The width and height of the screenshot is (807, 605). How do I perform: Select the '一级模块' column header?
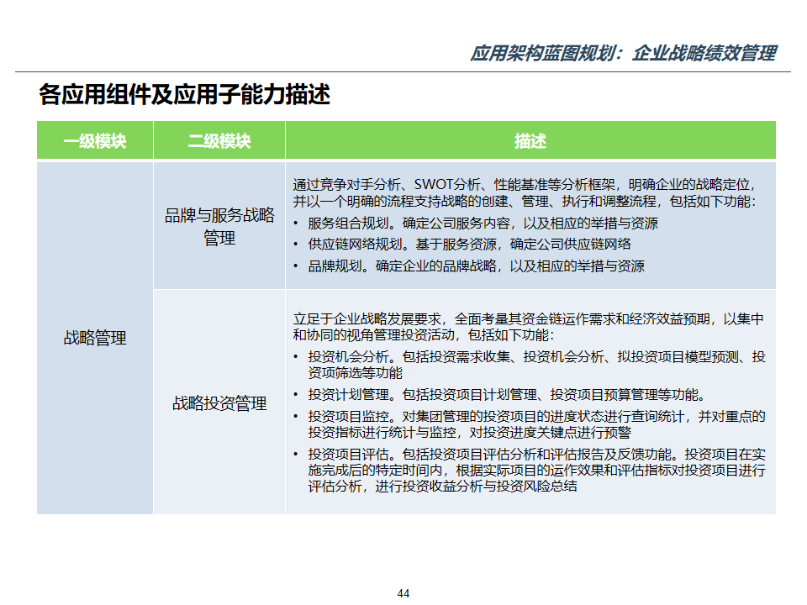point(95,140)
